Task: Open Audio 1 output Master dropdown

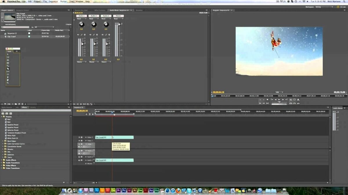Action: click(x=81, y=62)
